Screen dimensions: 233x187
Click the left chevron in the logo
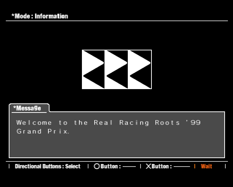[x=93, y=69]
